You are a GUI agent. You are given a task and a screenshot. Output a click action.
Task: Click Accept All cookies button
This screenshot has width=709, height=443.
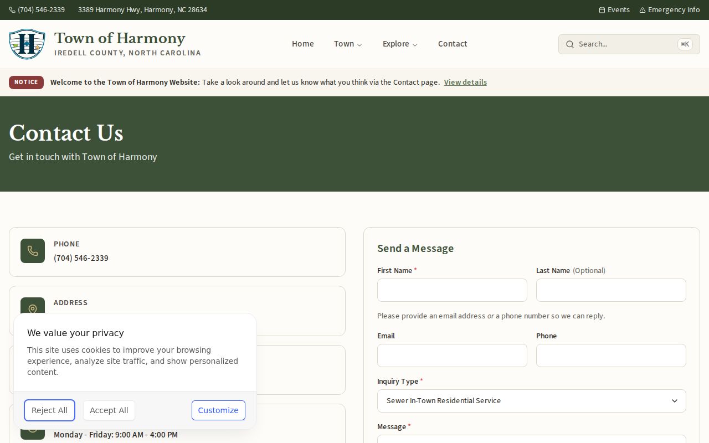(109, 410)
